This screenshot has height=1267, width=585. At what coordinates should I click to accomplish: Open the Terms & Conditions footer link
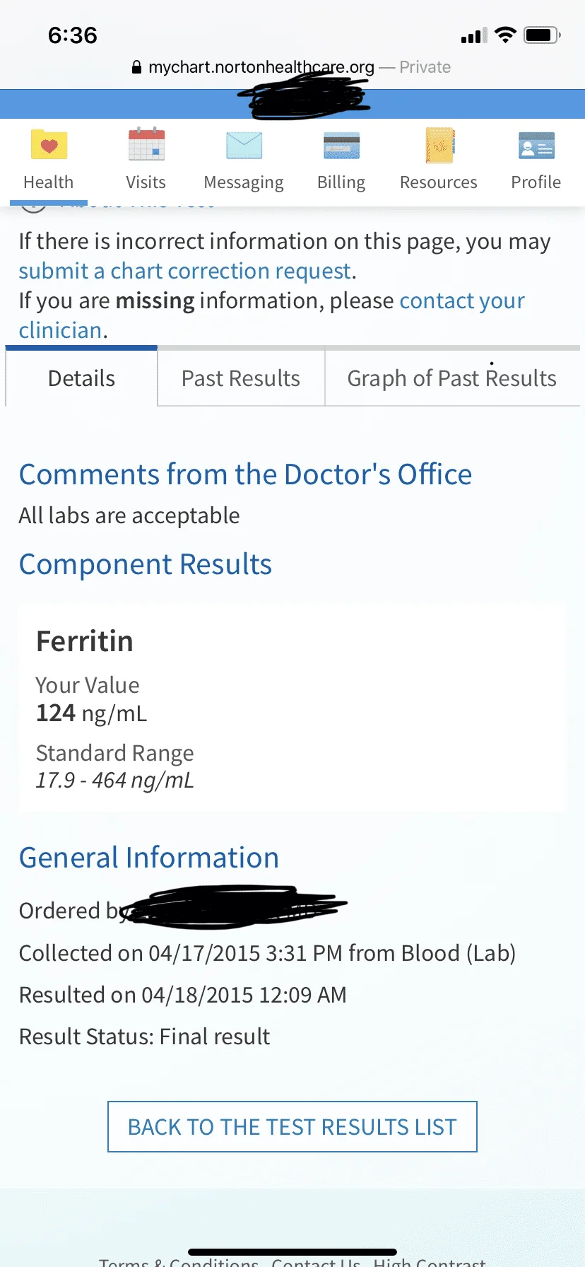point(179,1261)
